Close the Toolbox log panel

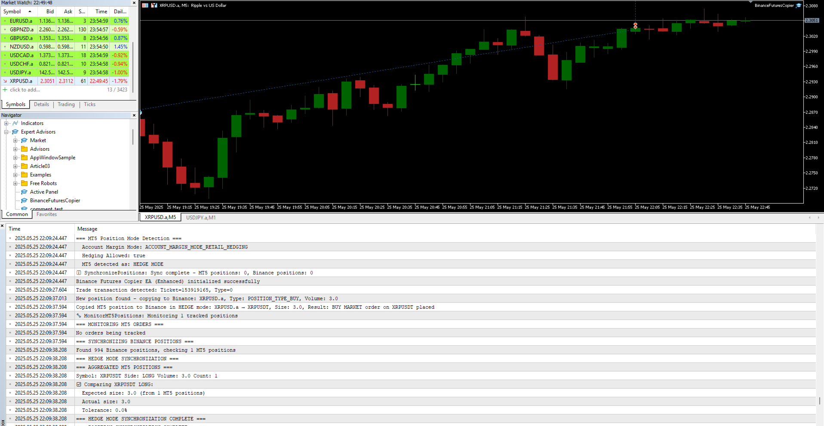point(2,225)
